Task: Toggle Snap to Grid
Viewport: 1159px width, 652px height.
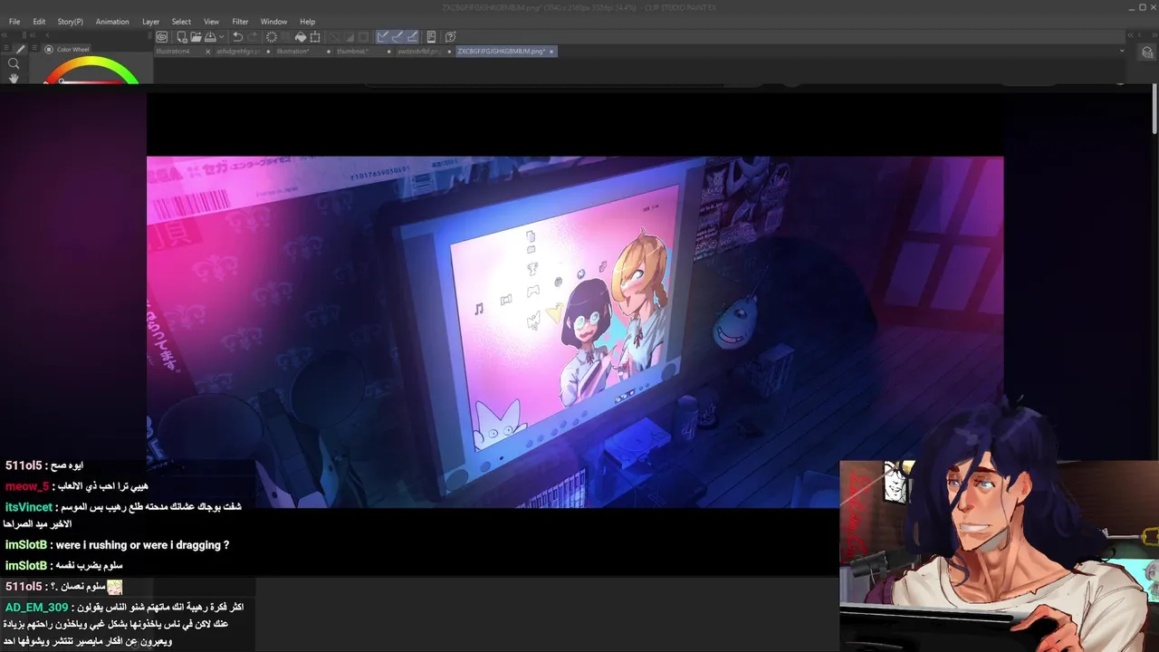Action: tap(413, 37)
